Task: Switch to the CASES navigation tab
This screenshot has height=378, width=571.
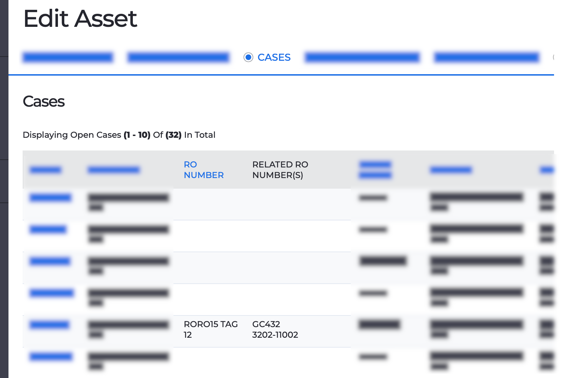Action: coord(274,57)
